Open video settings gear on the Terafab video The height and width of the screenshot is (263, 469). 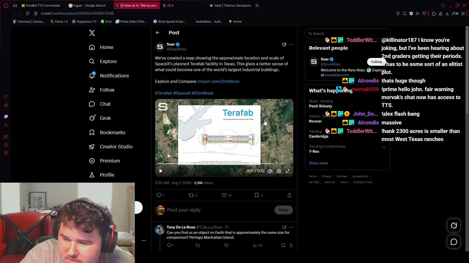[279, 171]
